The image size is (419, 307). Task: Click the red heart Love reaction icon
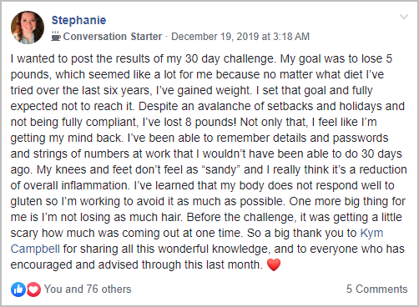click(33, 289)
